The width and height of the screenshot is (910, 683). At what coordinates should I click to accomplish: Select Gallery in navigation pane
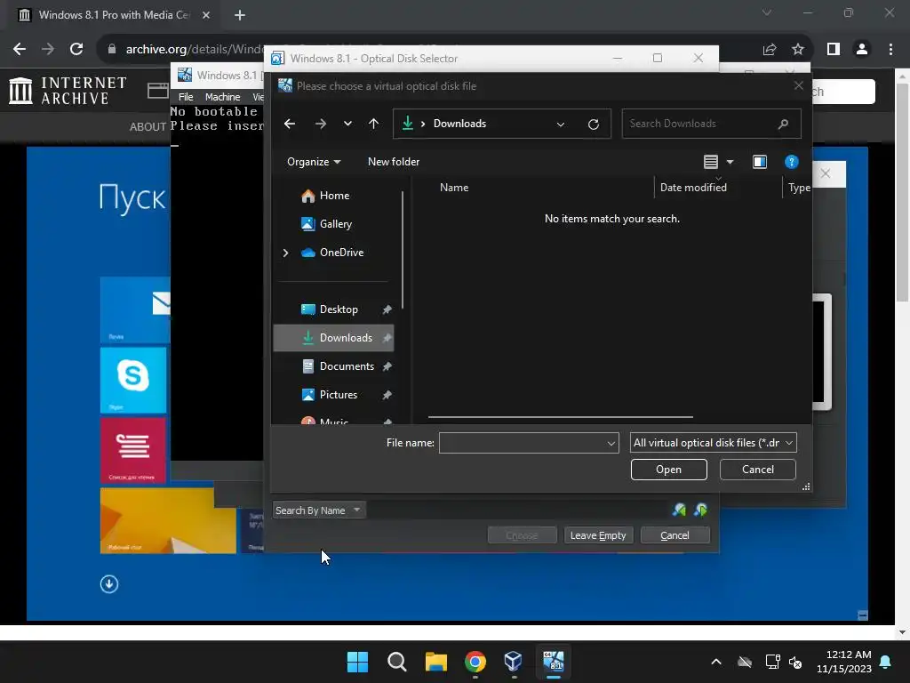pos(334,224)
